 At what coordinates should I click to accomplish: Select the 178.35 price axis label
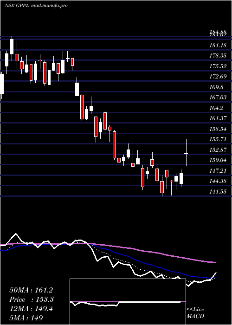[218, 56]
